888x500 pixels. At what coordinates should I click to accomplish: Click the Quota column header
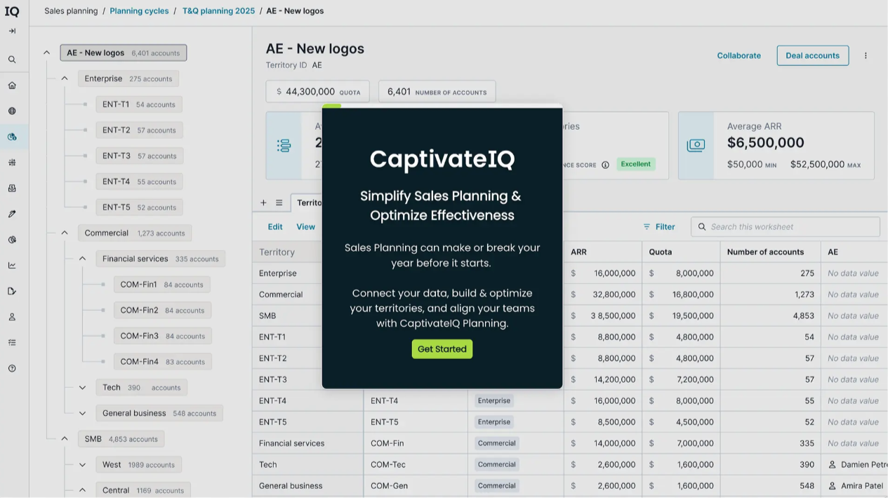pos(681,252)
